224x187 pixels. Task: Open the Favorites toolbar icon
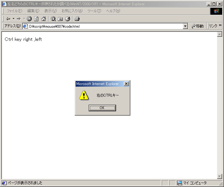pos(60,19)
